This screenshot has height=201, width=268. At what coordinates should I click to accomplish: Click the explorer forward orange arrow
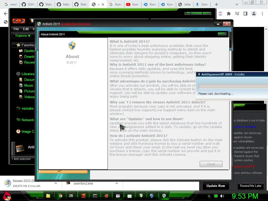pyautogui.click(x=22, y=21)
